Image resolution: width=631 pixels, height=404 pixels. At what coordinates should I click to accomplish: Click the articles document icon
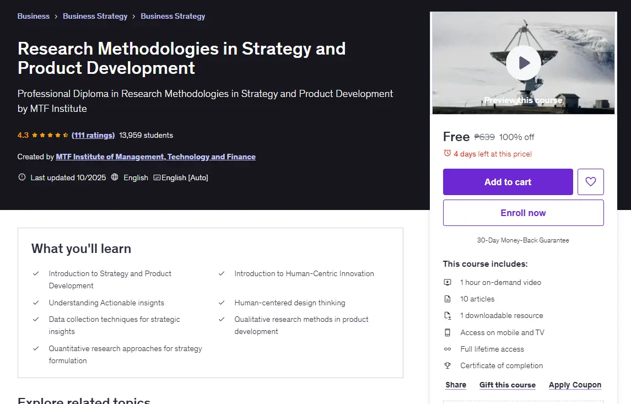[447, 299]
